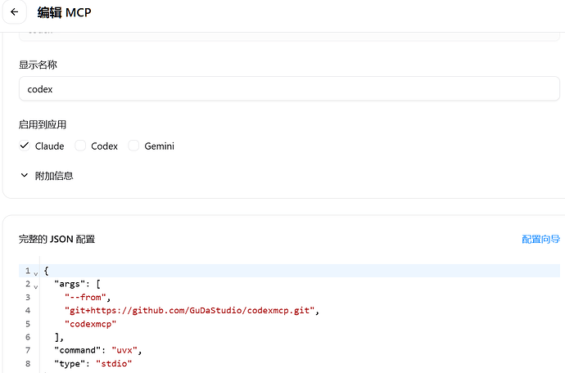Uncheck the Claude checkbox
This screenshot has width=565, height=373.
point(25,146)
